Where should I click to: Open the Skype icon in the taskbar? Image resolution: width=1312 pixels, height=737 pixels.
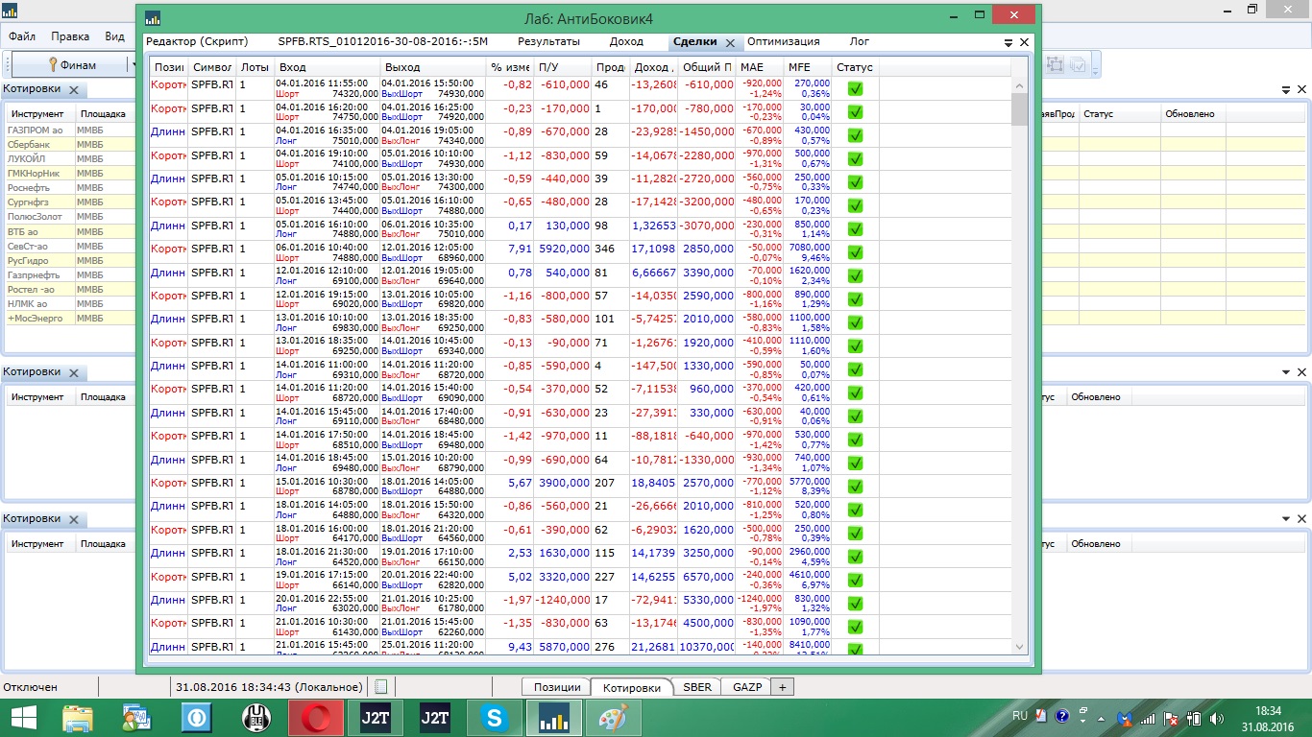496,717
